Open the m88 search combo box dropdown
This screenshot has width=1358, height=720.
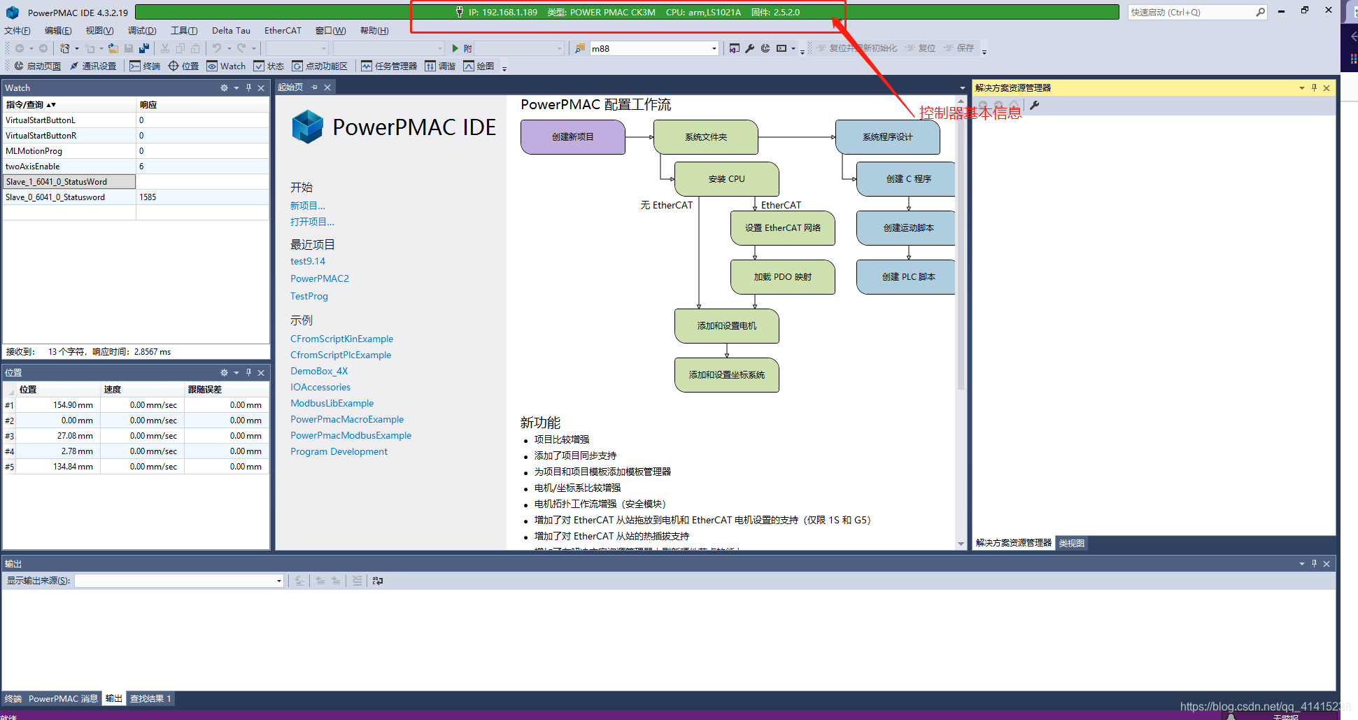(x=714, y=48)
